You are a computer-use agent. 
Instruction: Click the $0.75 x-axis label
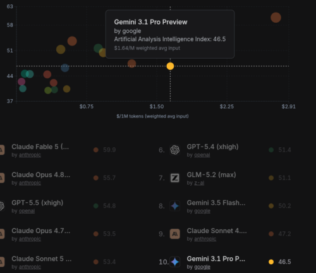click(x=87, y=107)
